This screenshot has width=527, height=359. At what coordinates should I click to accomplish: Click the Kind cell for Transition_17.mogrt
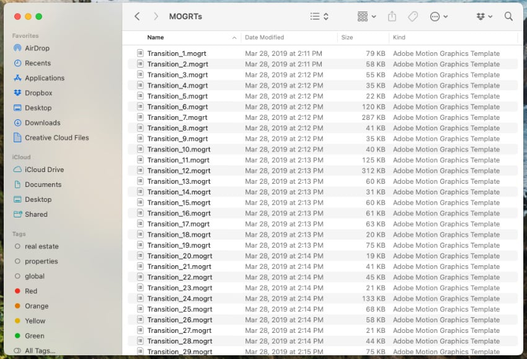(446, 224)
